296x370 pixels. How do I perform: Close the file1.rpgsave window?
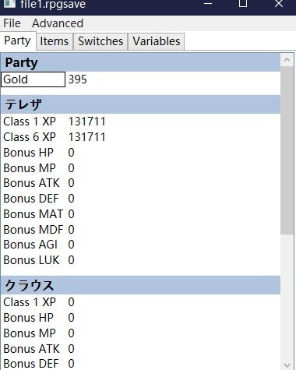tap(279, 4)
